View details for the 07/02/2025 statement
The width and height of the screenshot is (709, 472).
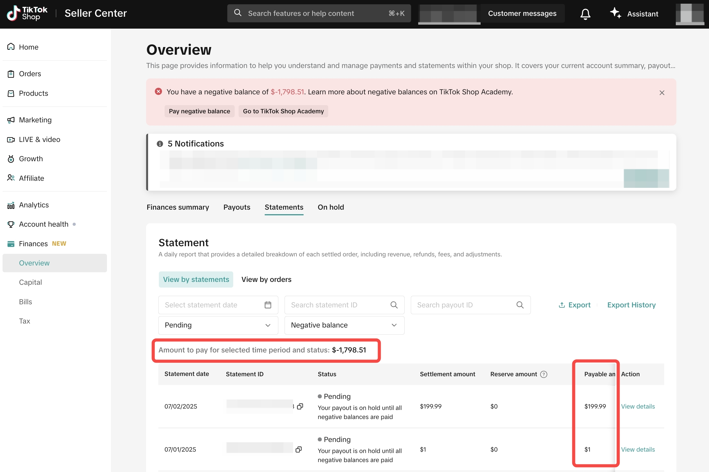638,406
